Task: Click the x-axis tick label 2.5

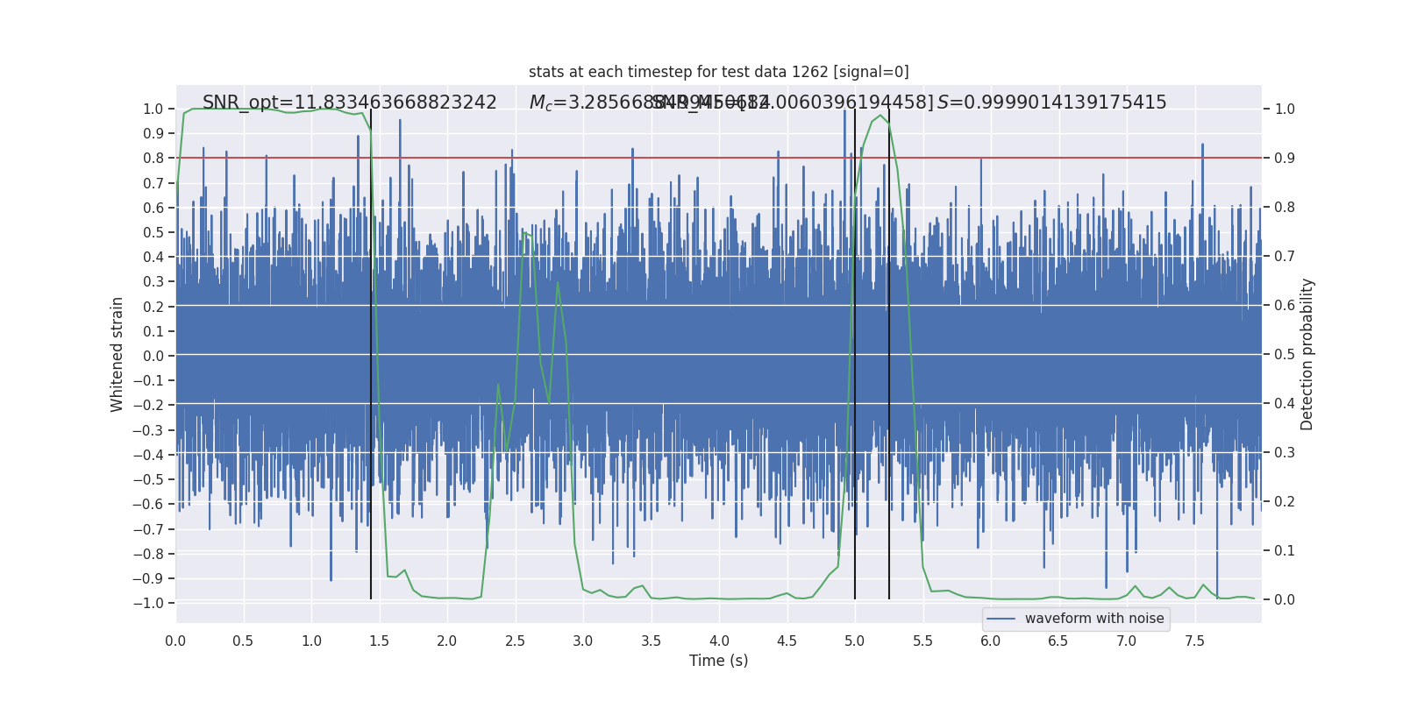Action: (x=515, y=641)
